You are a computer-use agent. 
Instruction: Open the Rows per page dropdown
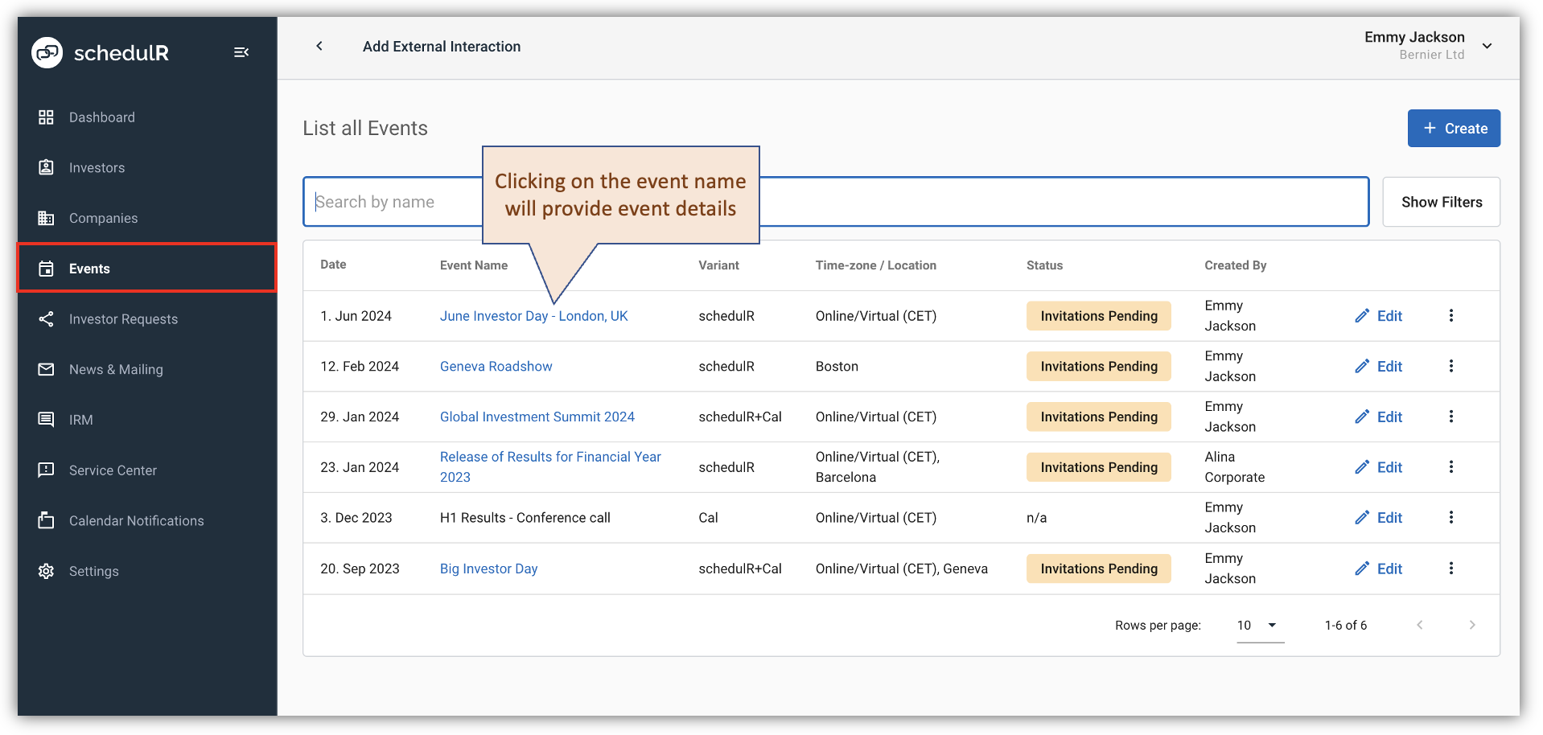1259,625
